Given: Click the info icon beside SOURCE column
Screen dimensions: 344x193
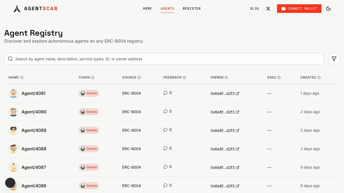Looking at the screenshot, I should pyautogui.click(x=139, y=77).
